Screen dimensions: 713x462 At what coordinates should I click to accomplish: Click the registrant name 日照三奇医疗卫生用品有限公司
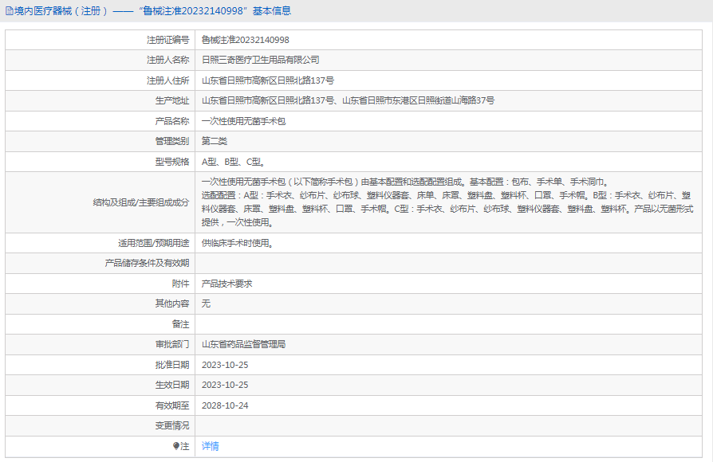click(260, 60)
